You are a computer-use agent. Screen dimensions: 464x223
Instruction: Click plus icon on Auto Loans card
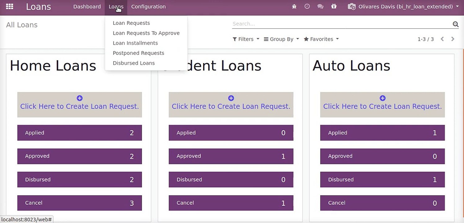pos(382,98)
